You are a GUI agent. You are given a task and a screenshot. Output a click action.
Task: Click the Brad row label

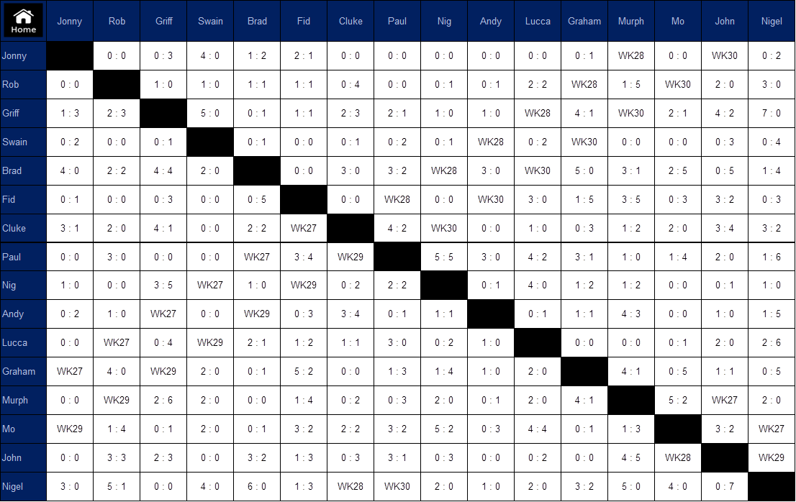tap(23, 170)
